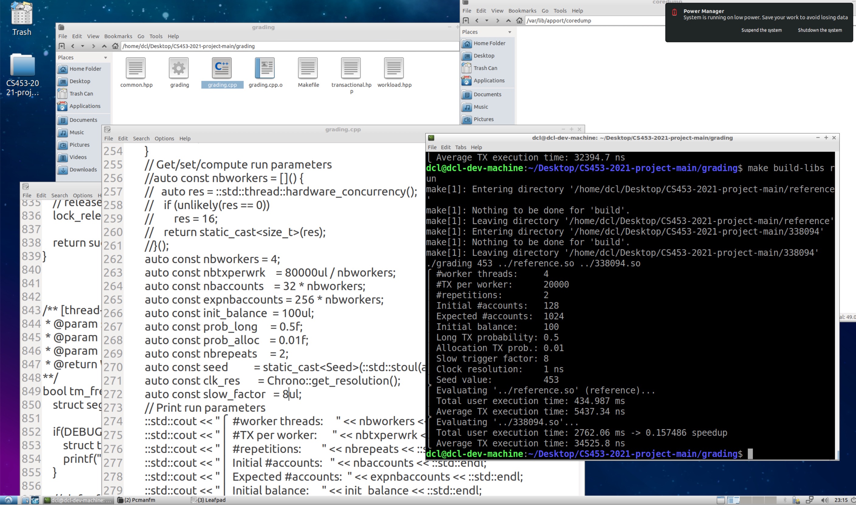The height and width of the screenshot is (505, 856).
Task: Open new tab icon in coredump window
Action: coord(466,20)
